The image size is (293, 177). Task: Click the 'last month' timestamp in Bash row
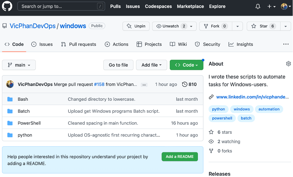click(187, 99)
